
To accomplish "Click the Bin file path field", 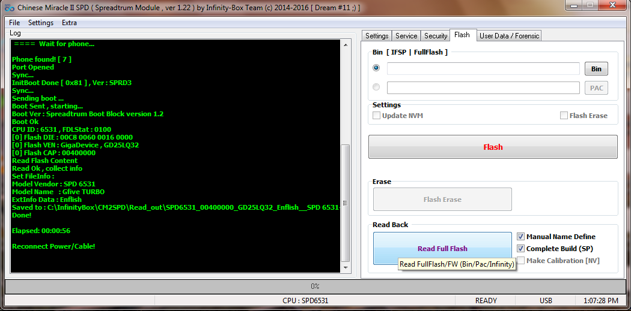I will tap(483, 69).
